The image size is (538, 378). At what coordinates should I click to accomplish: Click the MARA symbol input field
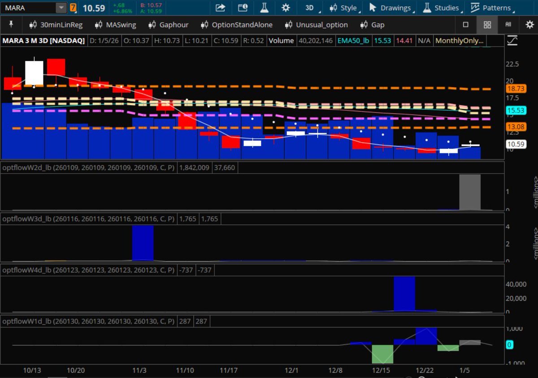point(29,8)
